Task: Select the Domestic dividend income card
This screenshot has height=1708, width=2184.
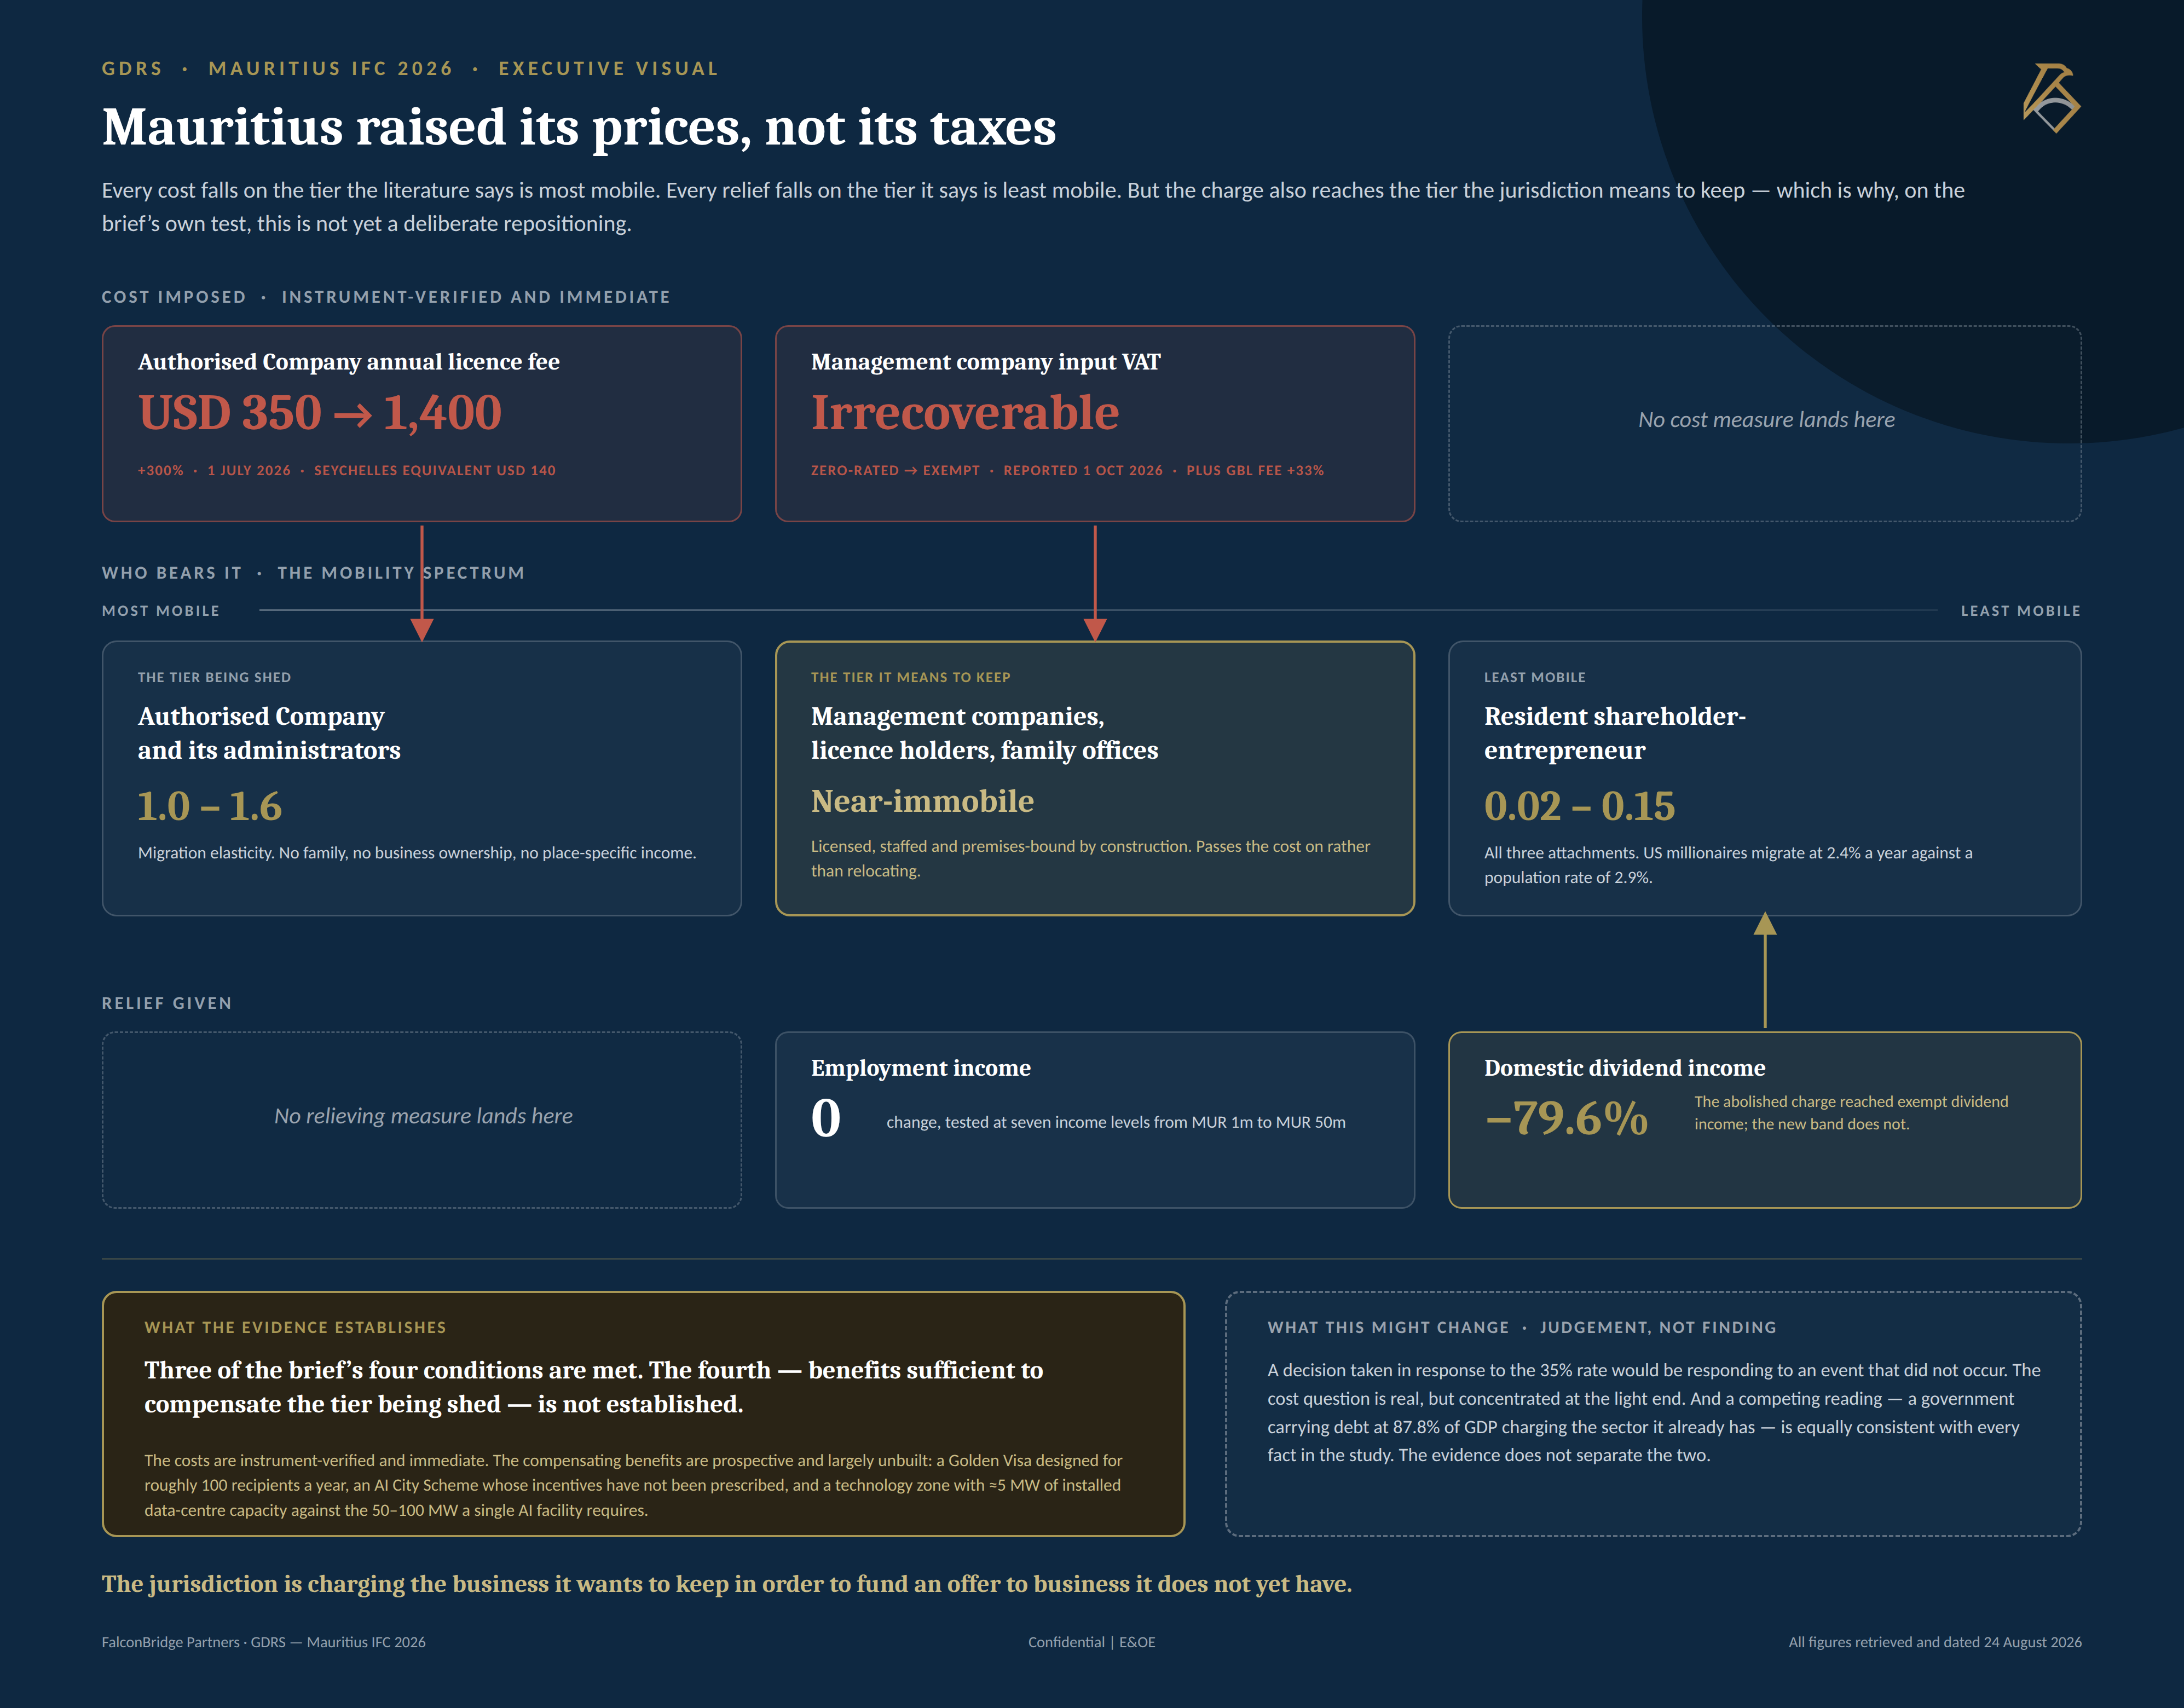Action: [x=1765, y=1120]
